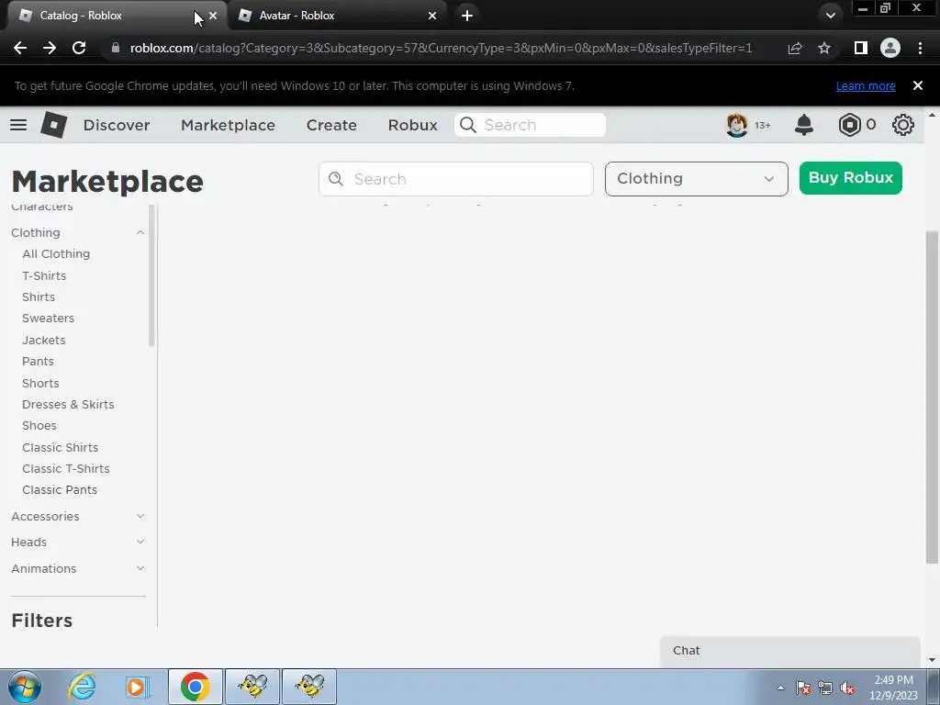Select Jackets category
This screenshot has height=705, width=940.
[44, 340]
